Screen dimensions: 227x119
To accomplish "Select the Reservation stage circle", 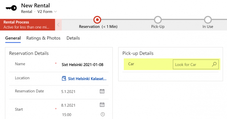I will click(x=97, y=20).
